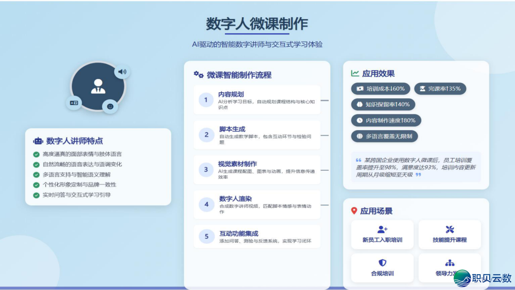Click the text 自然流畅的语音表达与语调变化
515x290 pixels.
[x=82, y=164]
